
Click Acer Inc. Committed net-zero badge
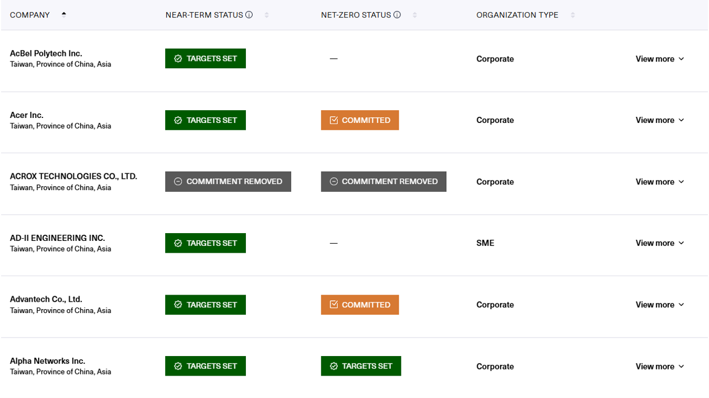pos(360,120)
